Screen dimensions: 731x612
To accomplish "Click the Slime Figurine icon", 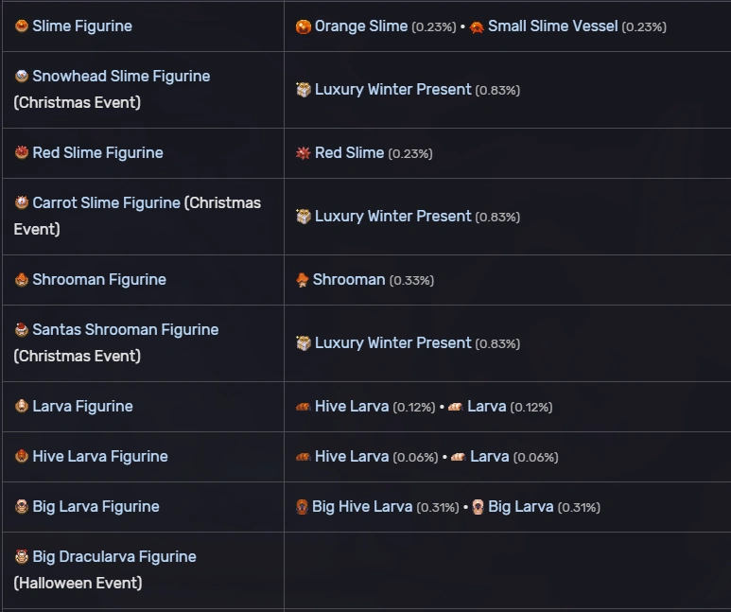I will click(22, 26).
